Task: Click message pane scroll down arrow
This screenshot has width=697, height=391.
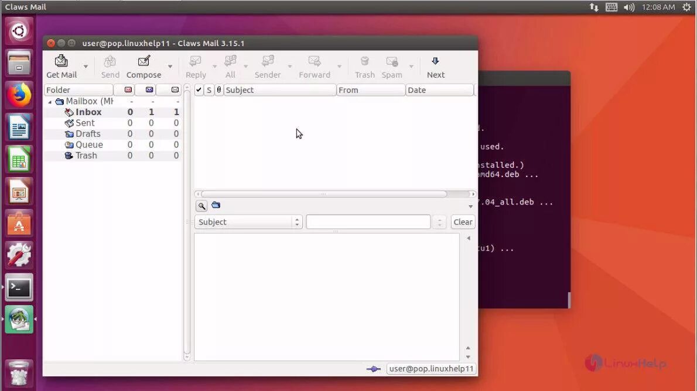Action: (468, 357)
